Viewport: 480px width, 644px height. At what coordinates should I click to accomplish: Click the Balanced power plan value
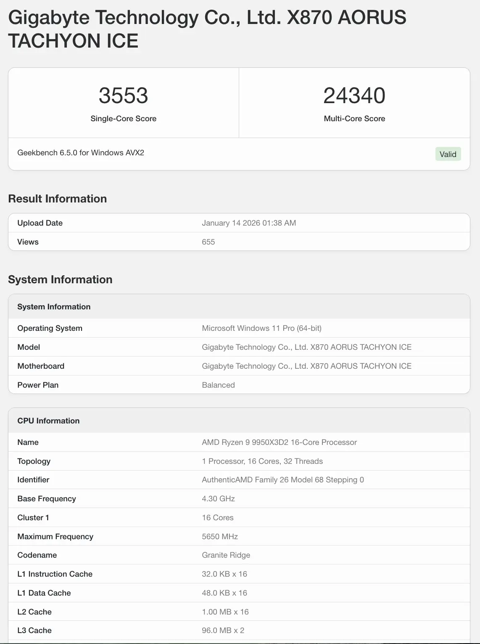[218, 385]
